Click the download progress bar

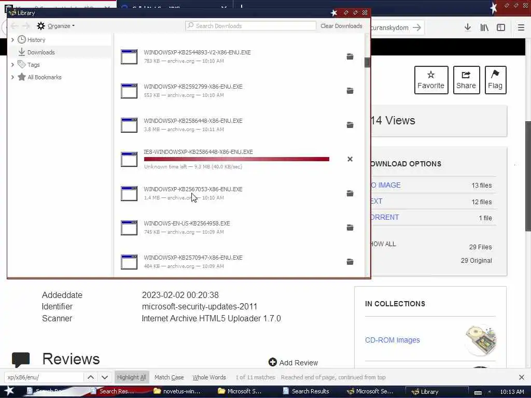(x=236, y=159)
